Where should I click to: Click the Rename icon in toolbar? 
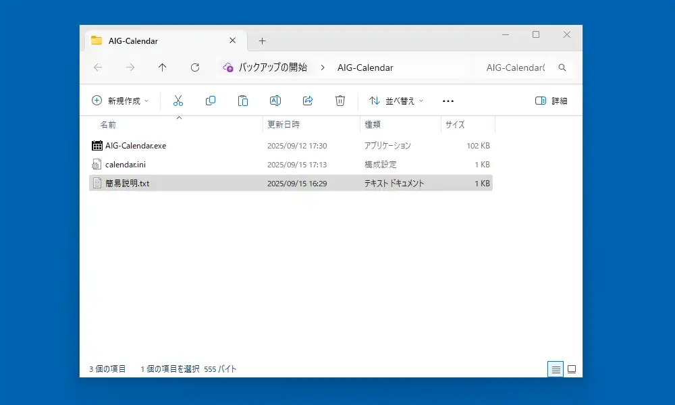pyautogui.click(x=275, y=101)
